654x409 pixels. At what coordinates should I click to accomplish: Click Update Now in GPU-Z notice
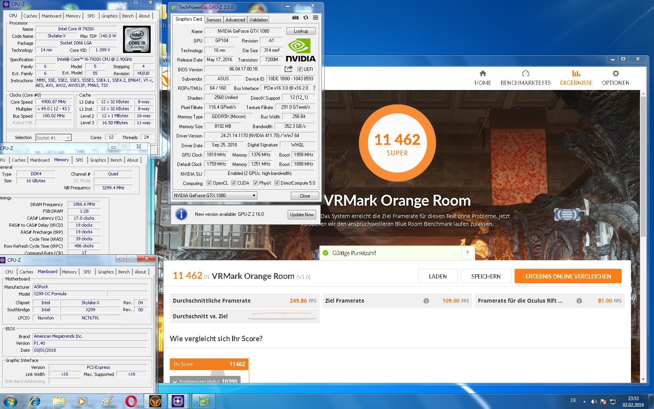tap(302, 215)
